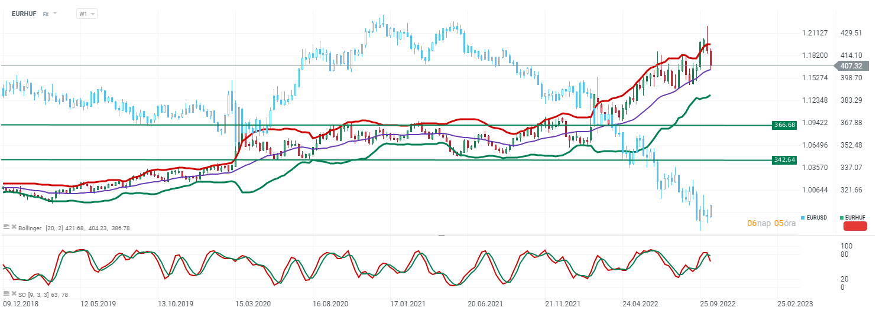Click the red button under the legend
876x314 pixels.
point(855,226)
